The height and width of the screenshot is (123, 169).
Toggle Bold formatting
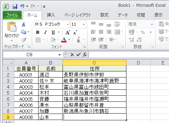coord(38,32)
